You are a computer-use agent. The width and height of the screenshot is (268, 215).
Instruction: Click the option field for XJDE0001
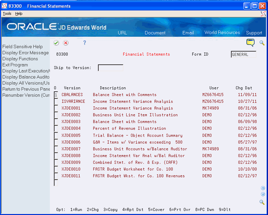pyautogui.click(x=56, y=108)
